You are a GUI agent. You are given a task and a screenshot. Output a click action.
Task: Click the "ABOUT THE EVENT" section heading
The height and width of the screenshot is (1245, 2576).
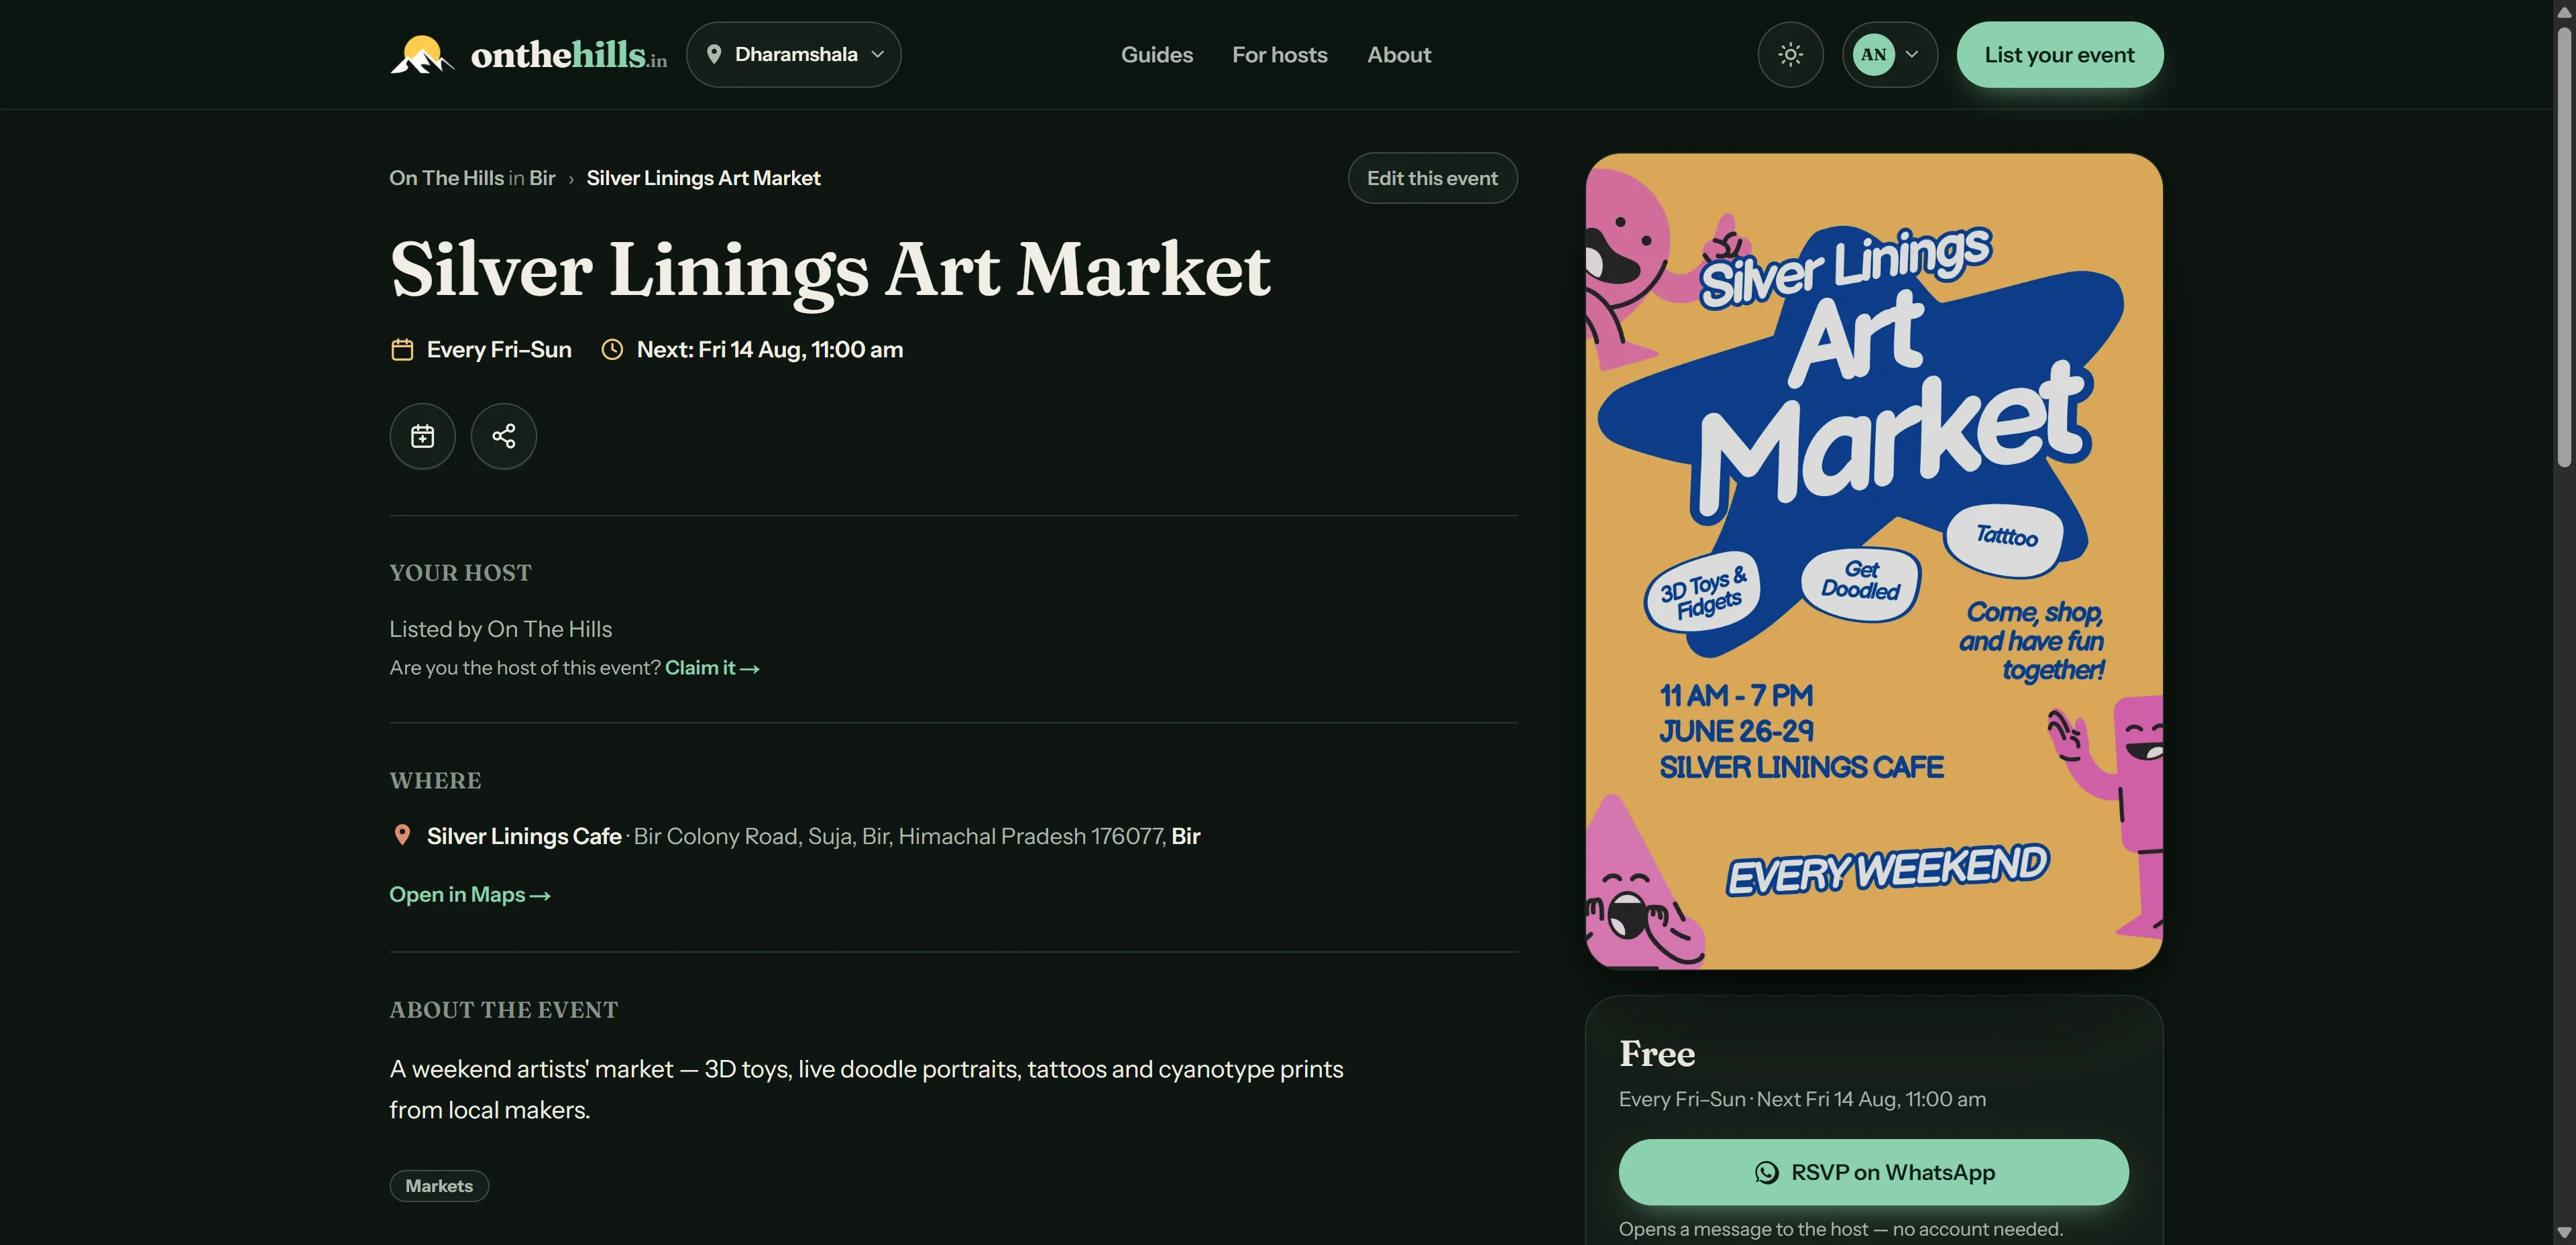coord(504,1010)
